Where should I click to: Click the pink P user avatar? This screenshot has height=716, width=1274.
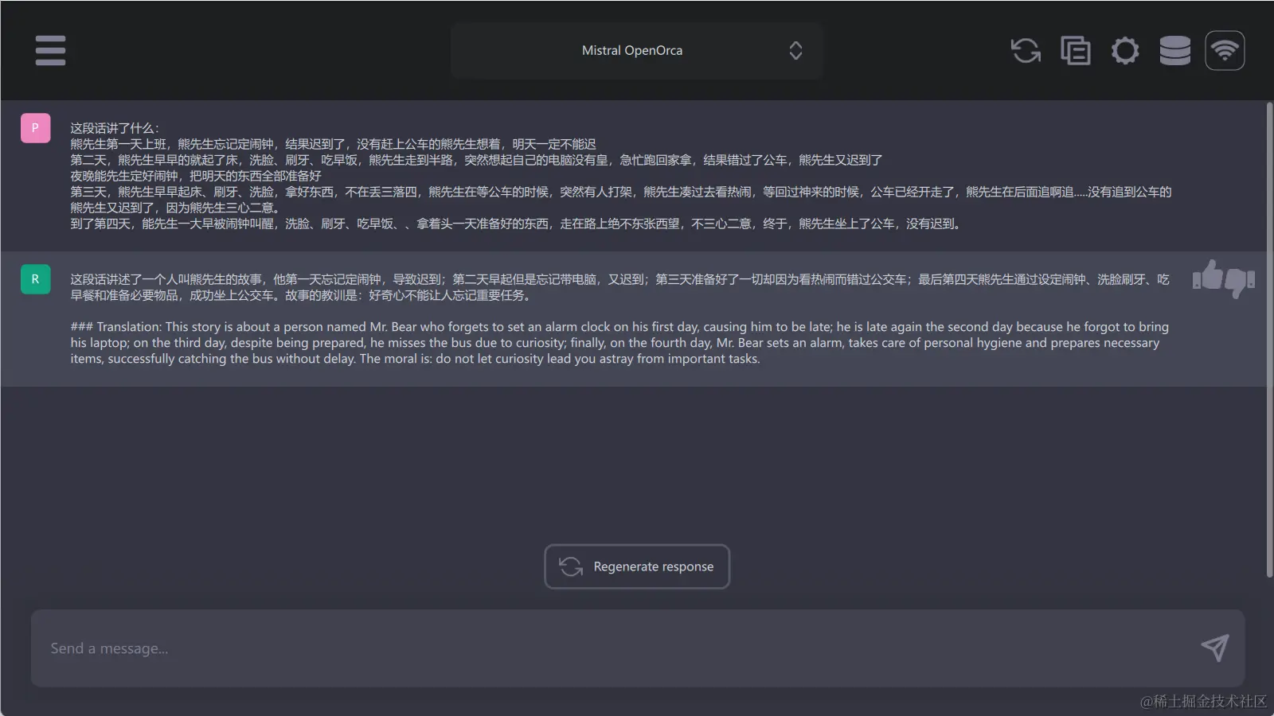pyautogui.click(x=35, y=127)
